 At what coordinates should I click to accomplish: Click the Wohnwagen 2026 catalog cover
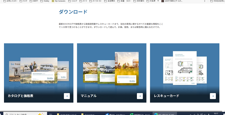(39, 70)
